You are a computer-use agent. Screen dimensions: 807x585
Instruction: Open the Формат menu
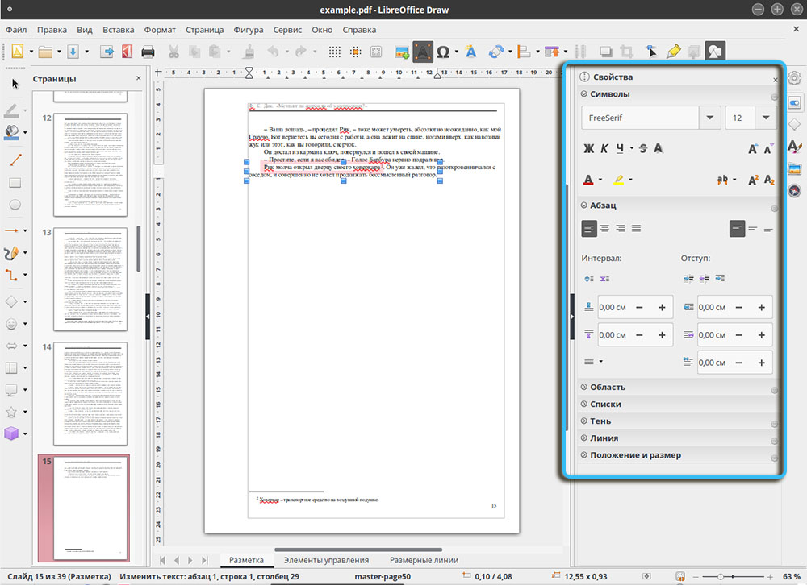point(160,30)
